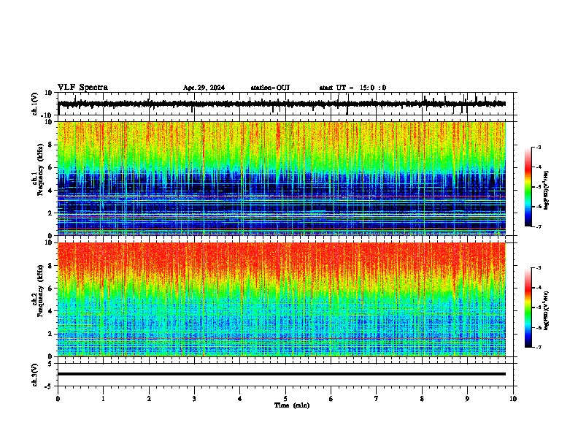Viewport: 578px width, 447px height.
Task: Click the ch.2 color bar '-7' label
Action: [x=538, y=348]
